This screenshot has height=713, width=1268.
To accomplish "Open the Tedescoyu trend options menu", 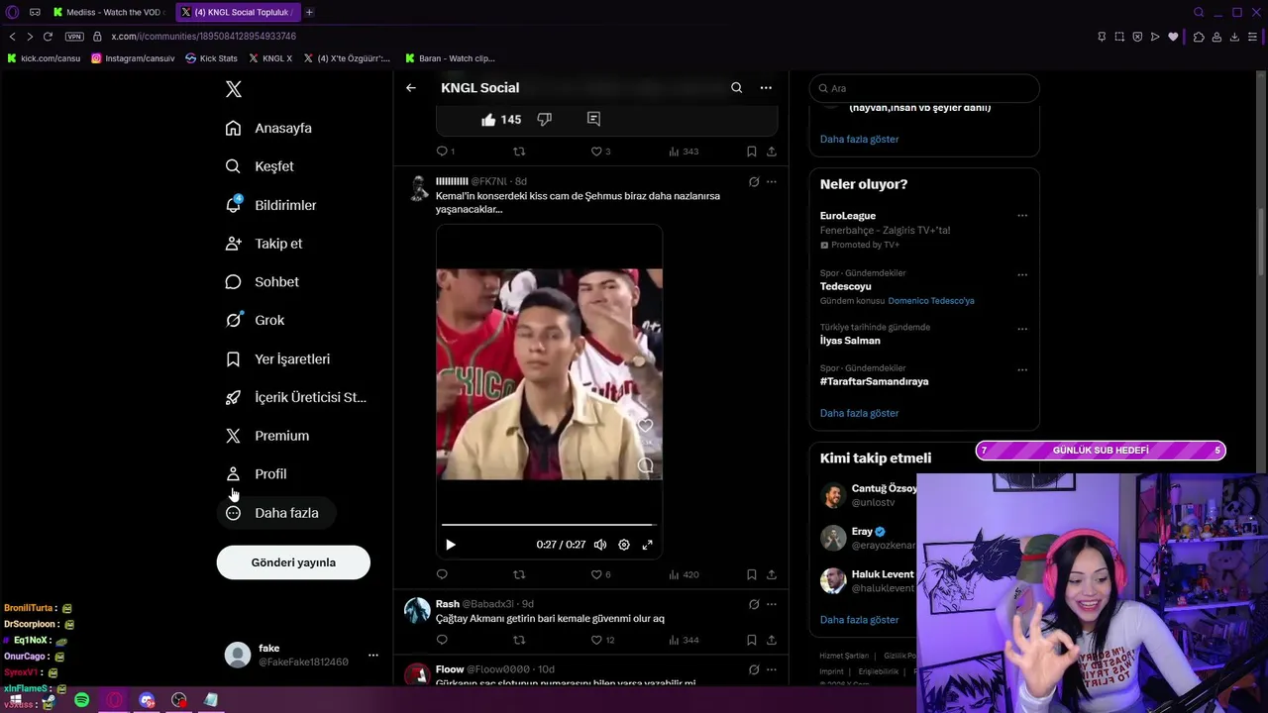I will (1022, 275).
